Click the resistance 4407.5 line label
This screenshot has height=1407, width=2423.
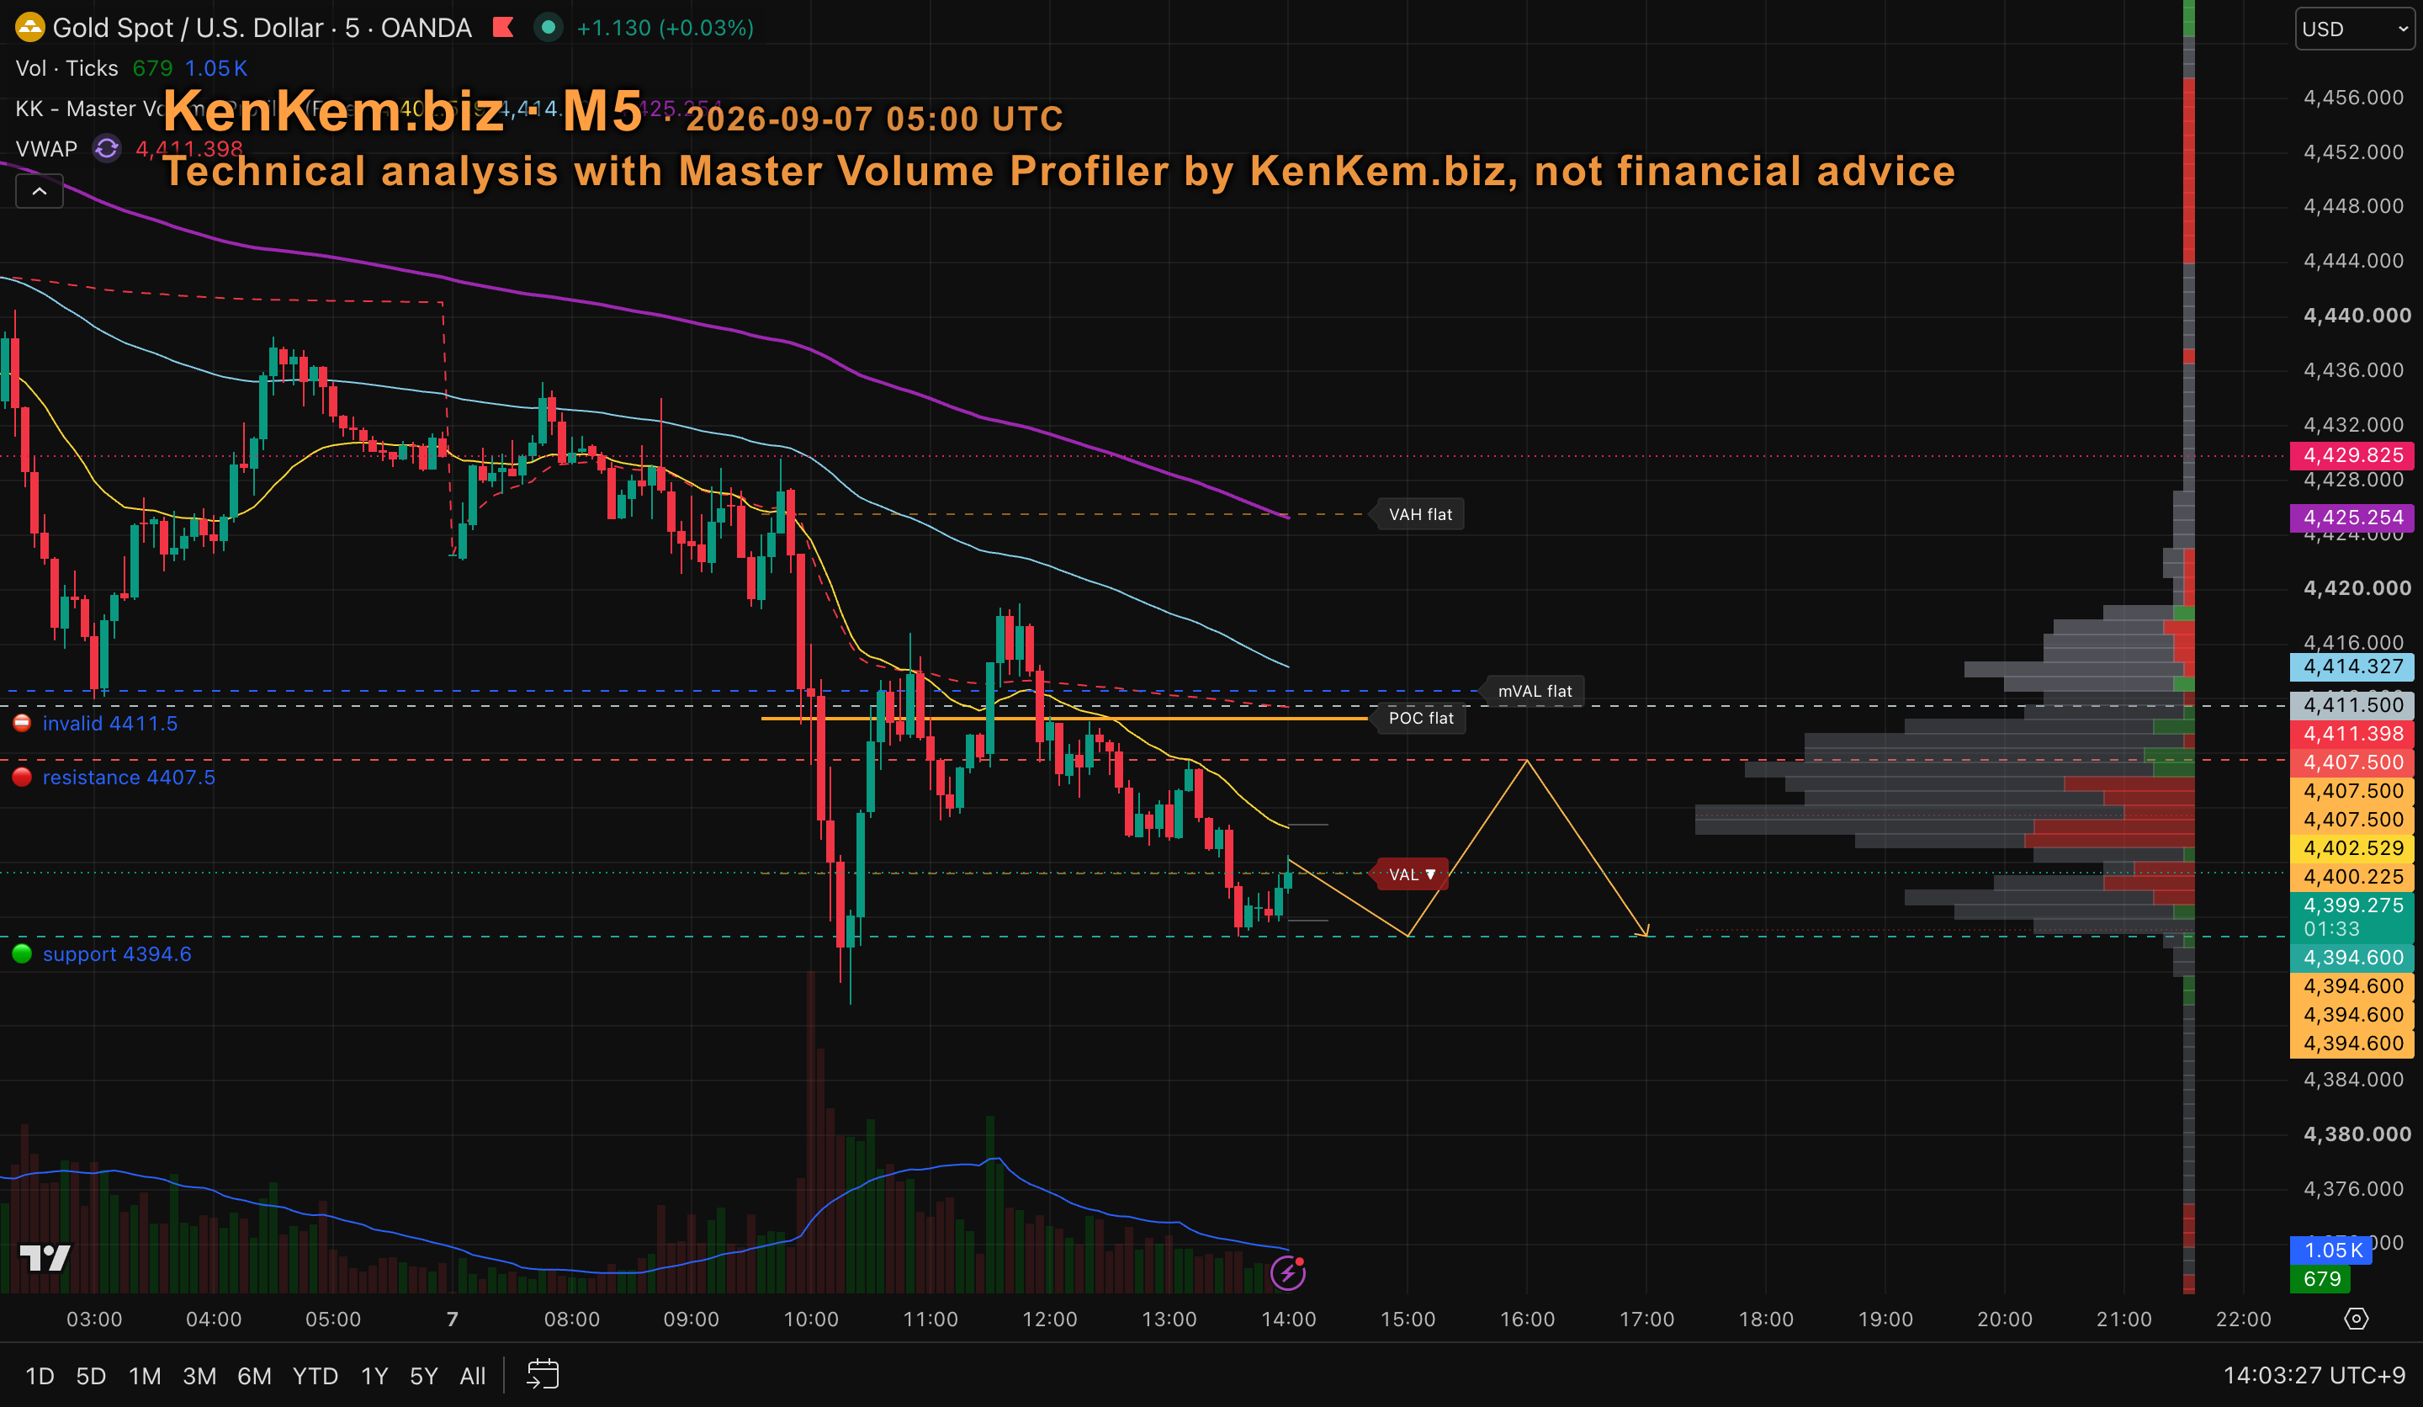[x=129, y=777]
